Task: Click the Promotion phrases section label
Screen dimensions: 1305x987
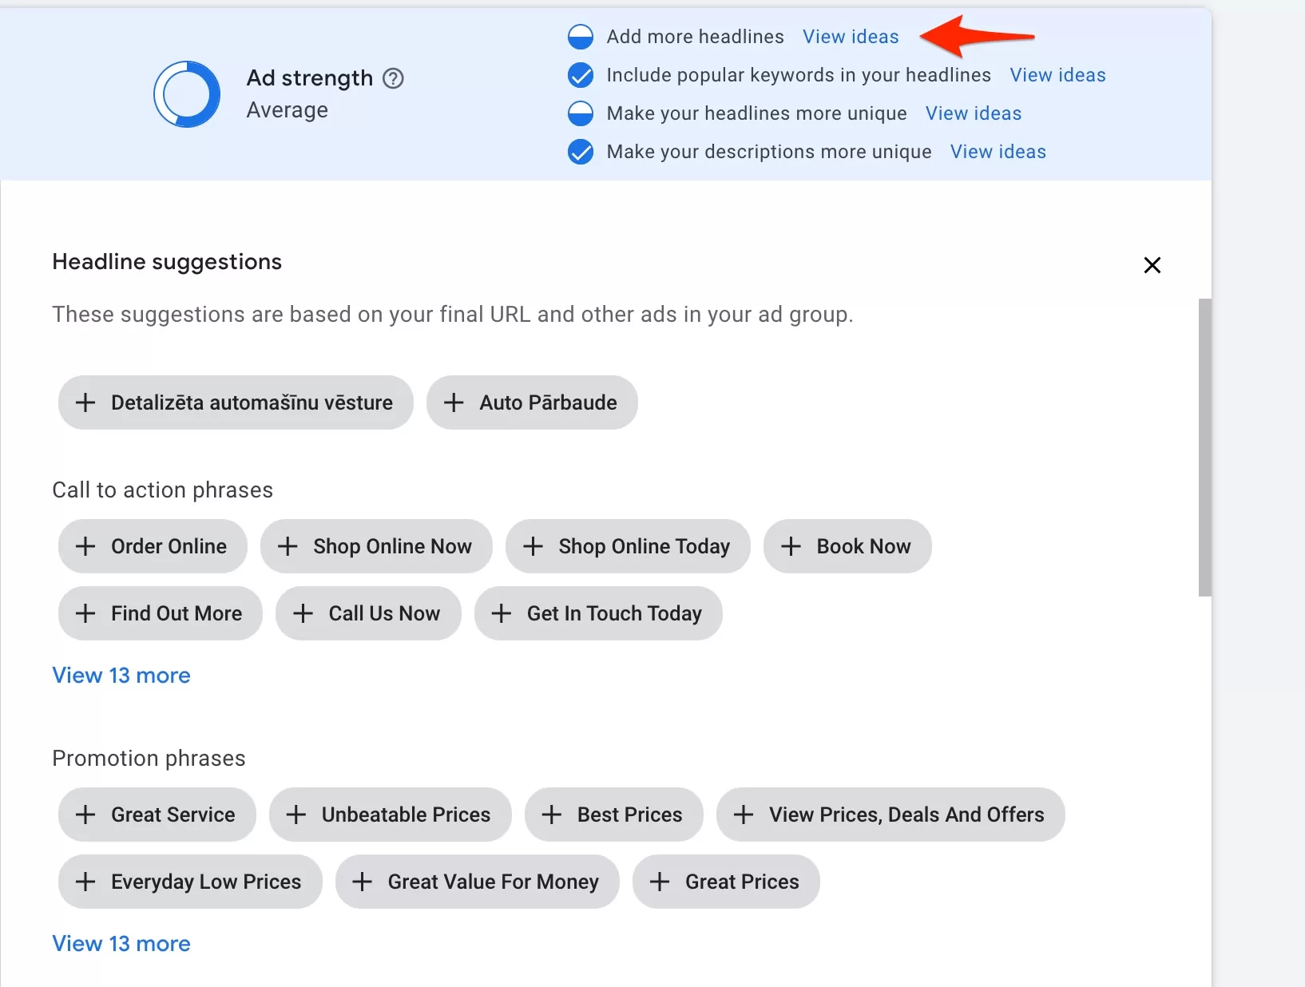Action: coord(149,759)
